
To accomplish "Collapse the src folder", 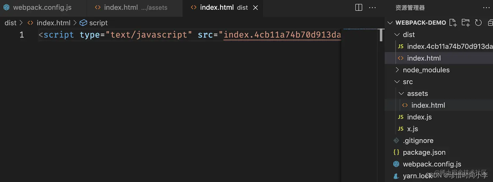I will click(x=397, y=82).
